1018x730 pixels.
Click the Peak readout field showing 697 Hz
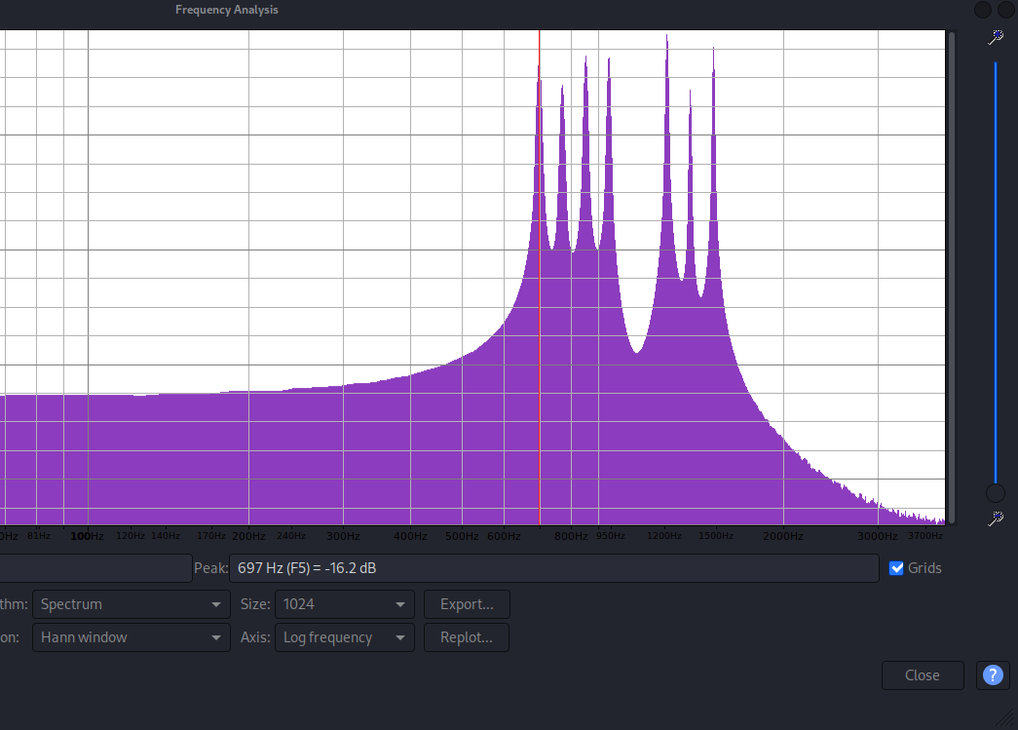(553, 568)
